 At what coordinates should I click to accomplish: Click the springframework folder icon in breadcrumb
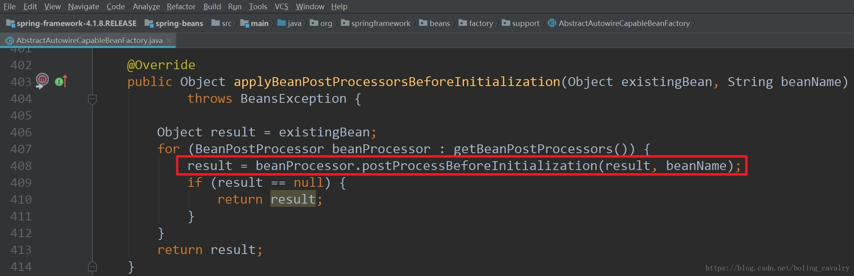coord(345,23)
